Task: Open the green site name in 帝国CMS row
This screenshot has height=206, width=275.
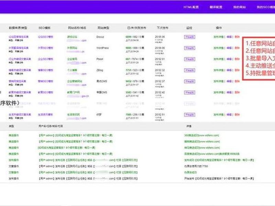Action: 73,92
